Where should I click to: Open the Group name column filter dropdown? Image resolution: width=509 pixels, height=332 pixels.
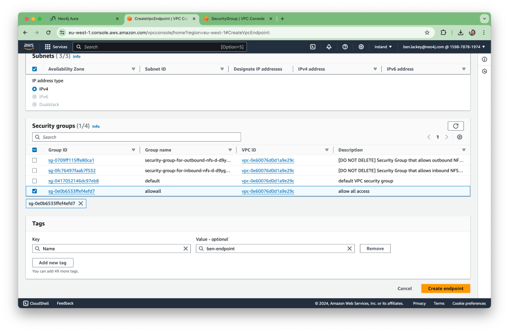230,150
